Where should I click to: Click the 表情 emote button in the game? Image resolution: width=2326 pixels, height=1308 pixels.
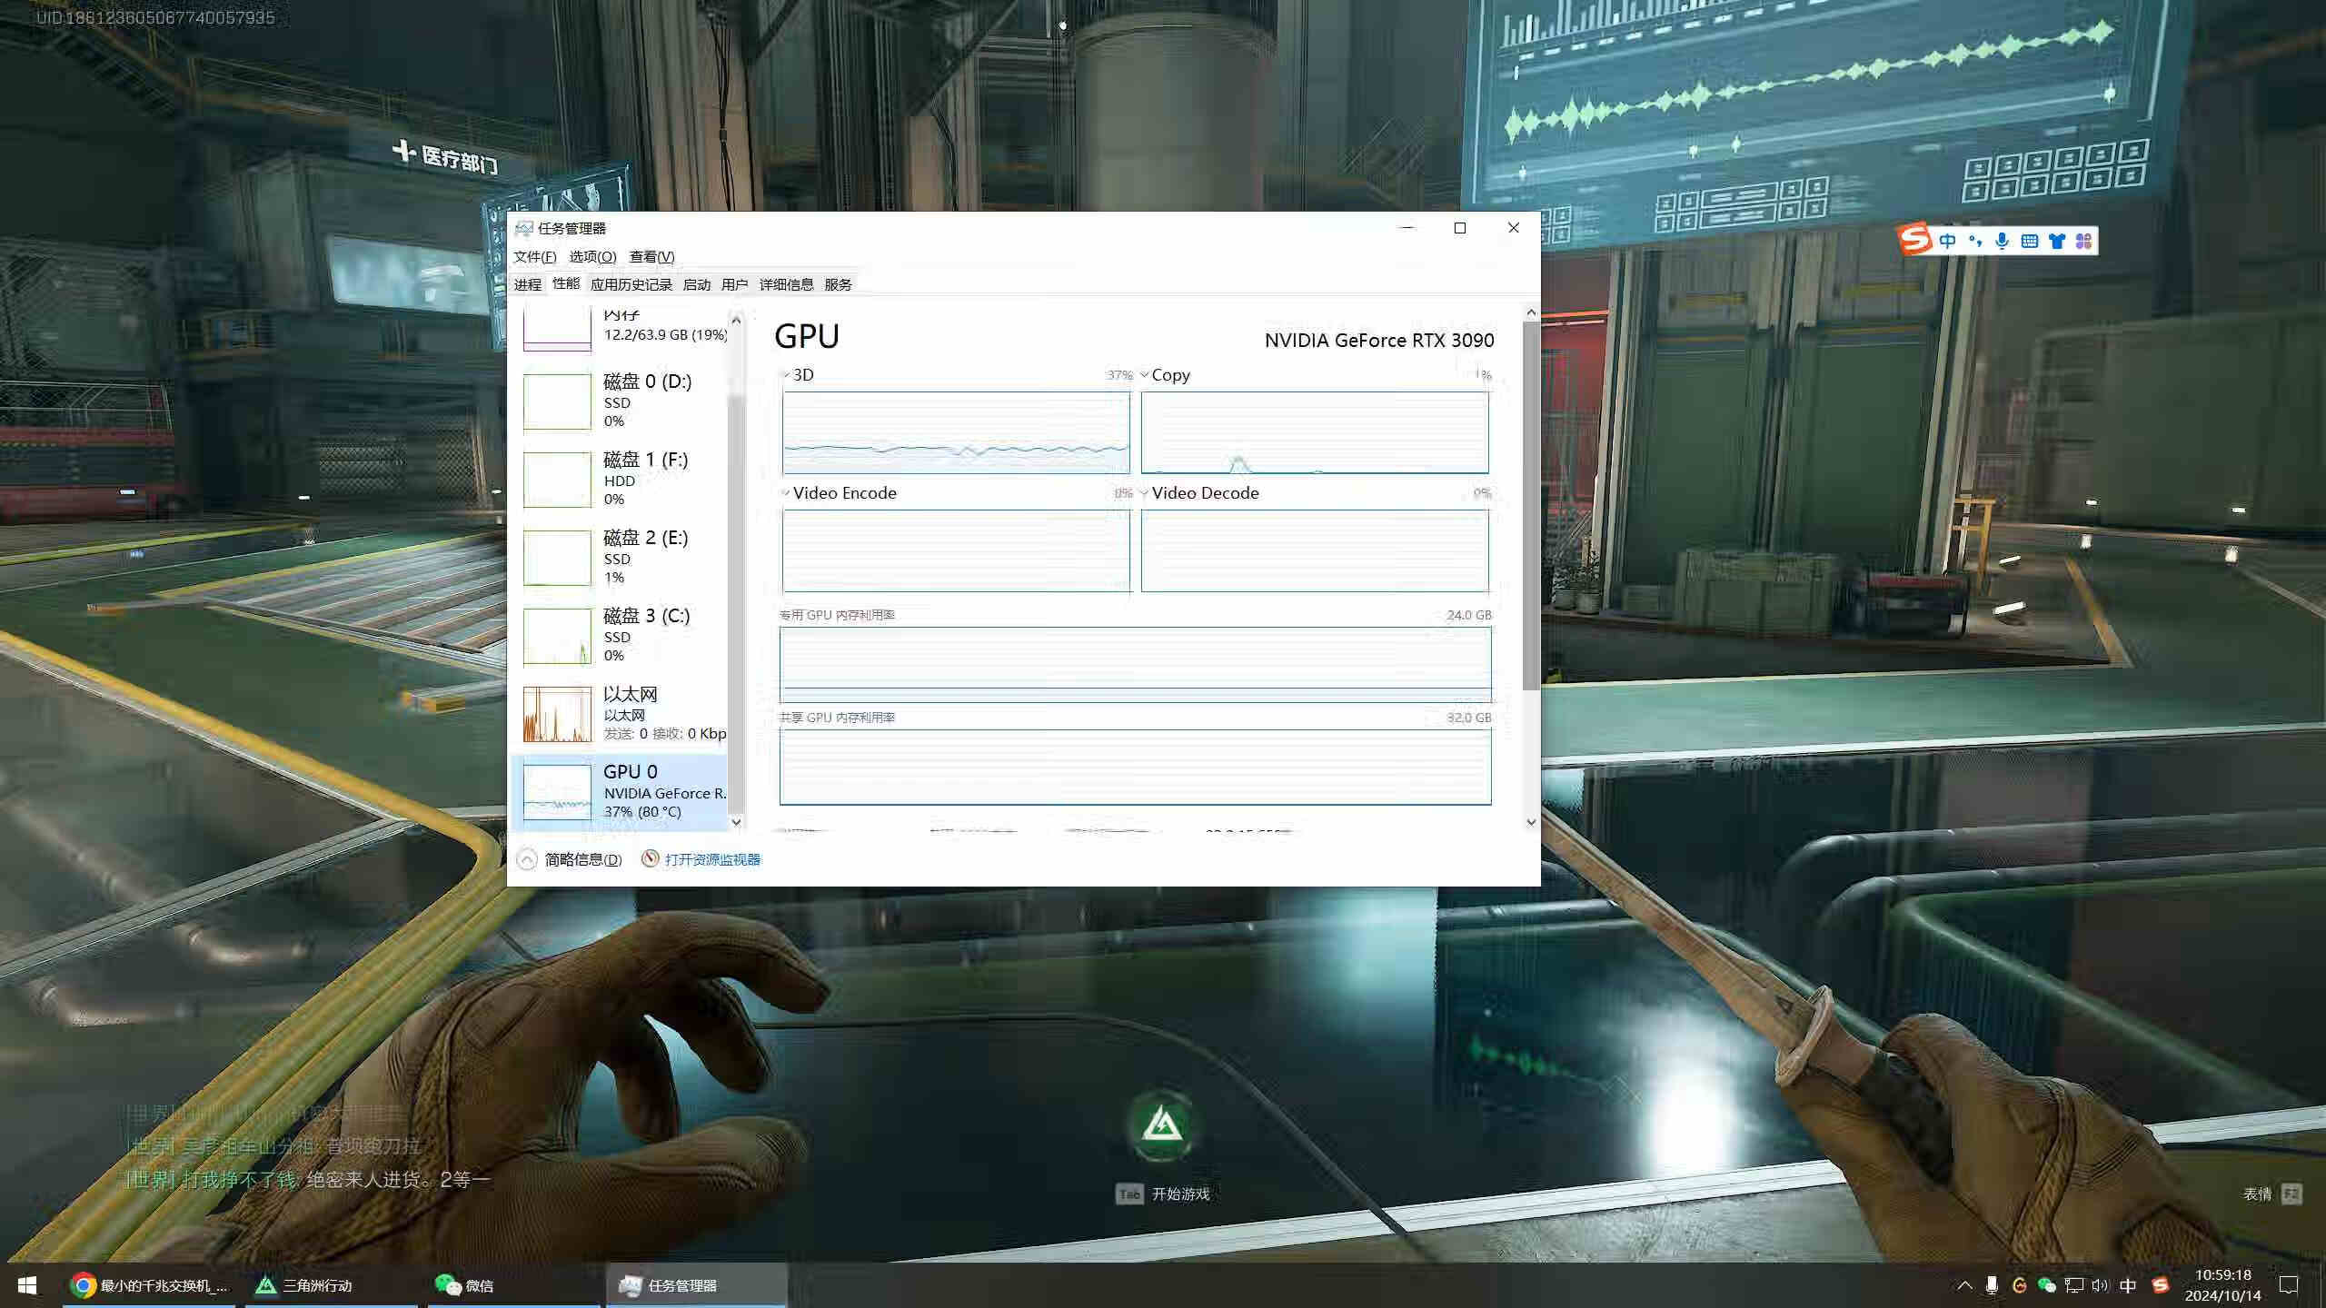(2271, 1194)
